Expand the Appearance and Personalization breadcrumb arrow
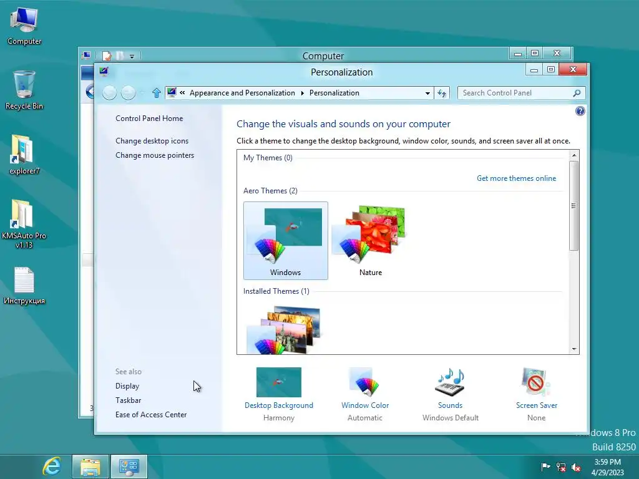This screenshot has height=479, width=639. pyautogui.click(x=303, y=93)
